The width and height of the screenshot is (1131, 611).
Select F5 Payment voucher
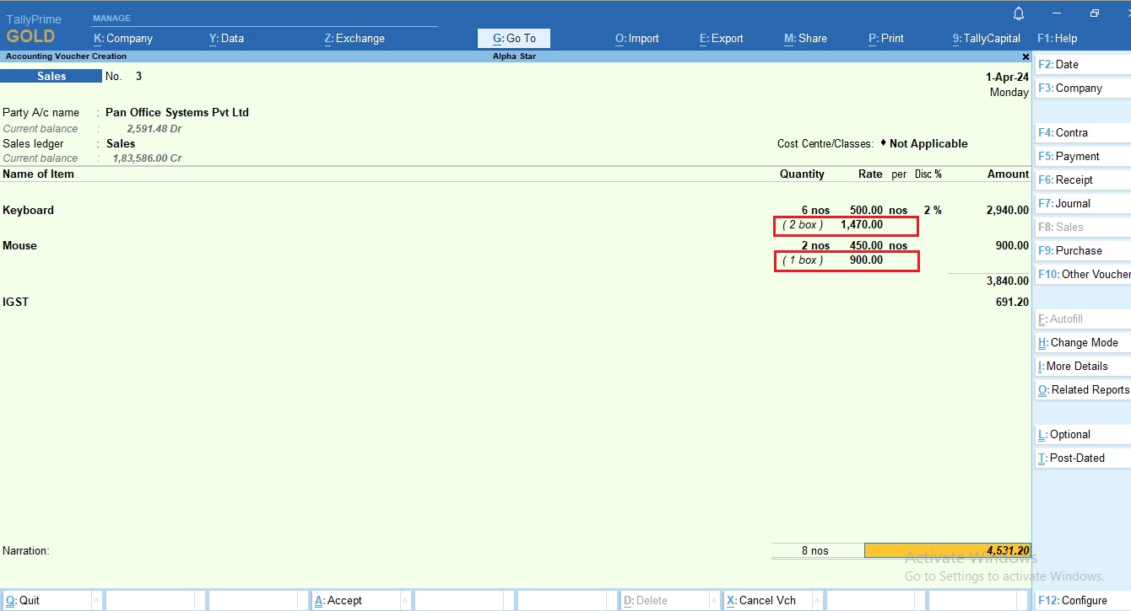click(x=1069, y=156)
